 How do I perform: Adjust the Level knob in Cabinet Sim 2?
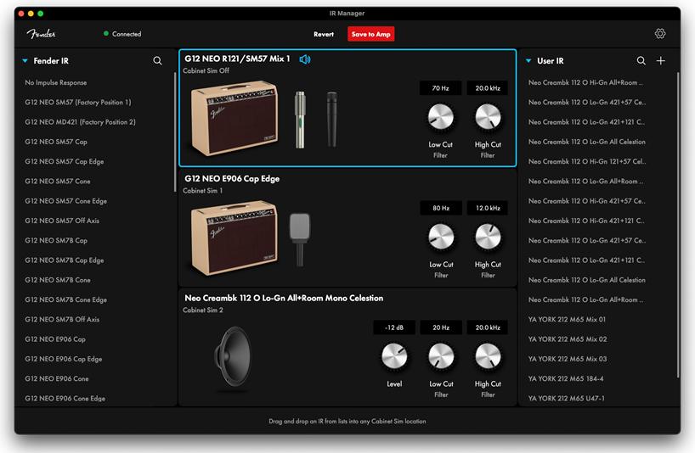tap(394, 356)
